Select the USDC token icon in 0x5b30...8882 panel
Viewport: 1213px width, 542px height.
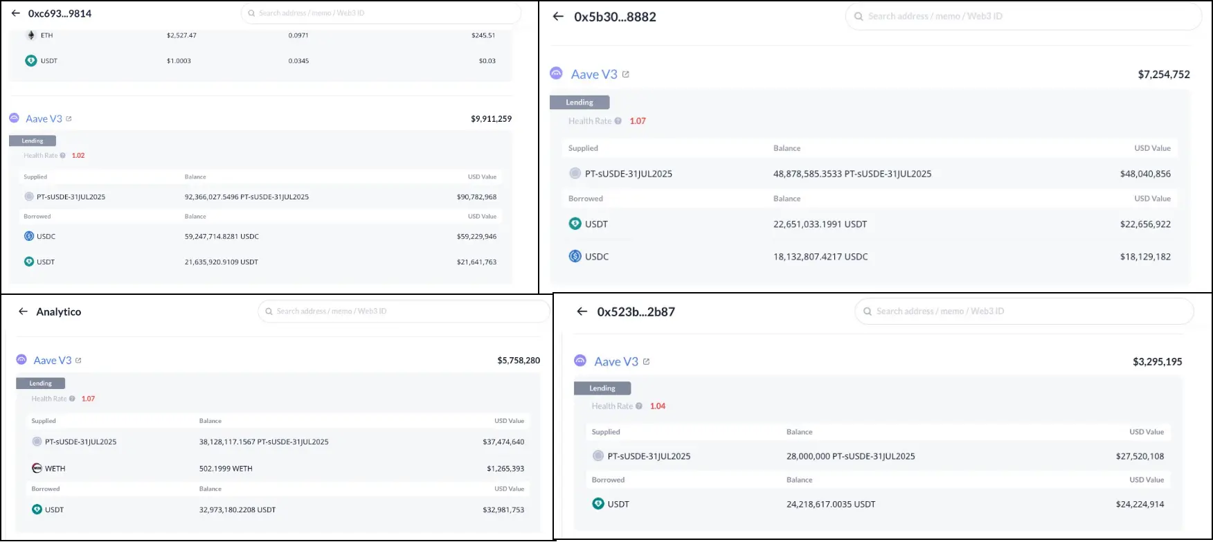pyautogui.click(x=575, y=256)
